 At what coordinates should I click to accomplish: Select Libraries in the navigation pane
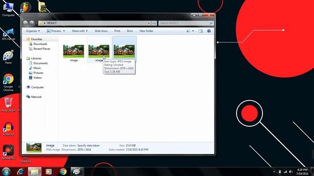(x=36, y=59)
